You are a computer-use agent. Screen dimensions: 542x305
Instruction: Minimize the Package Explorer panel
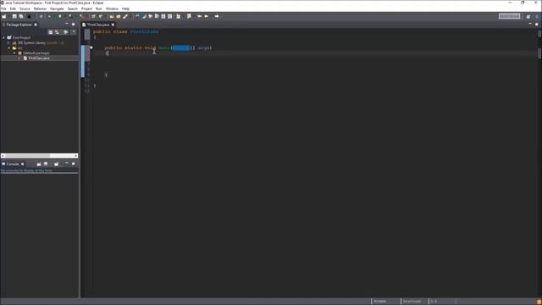tap(66, 25)
